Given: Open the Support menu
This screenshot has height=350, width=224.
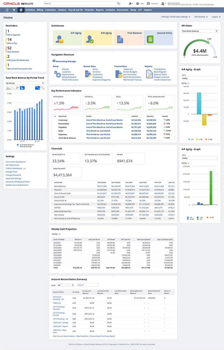Looking at the screenshot, I should point(148,10).
